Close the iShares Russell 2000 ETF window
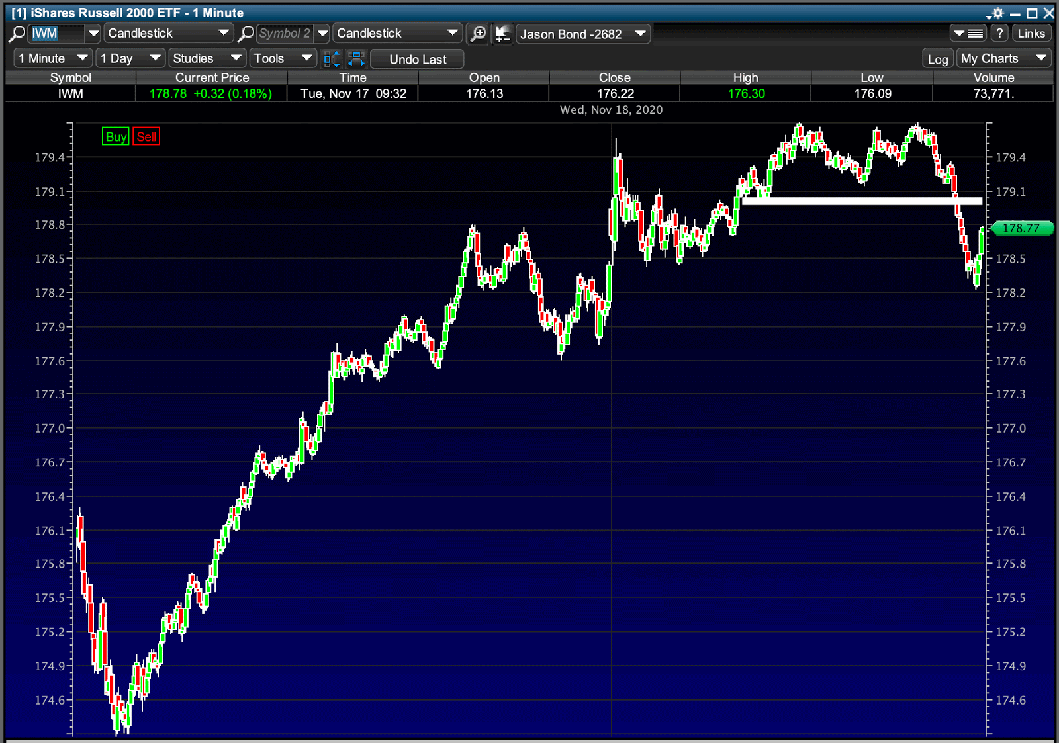Viewport: 1059px width, 743px height. pos(1048,13)
